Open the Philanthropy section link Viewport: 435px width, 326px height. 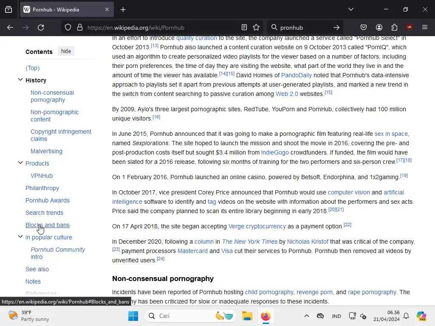click(42, 188)
